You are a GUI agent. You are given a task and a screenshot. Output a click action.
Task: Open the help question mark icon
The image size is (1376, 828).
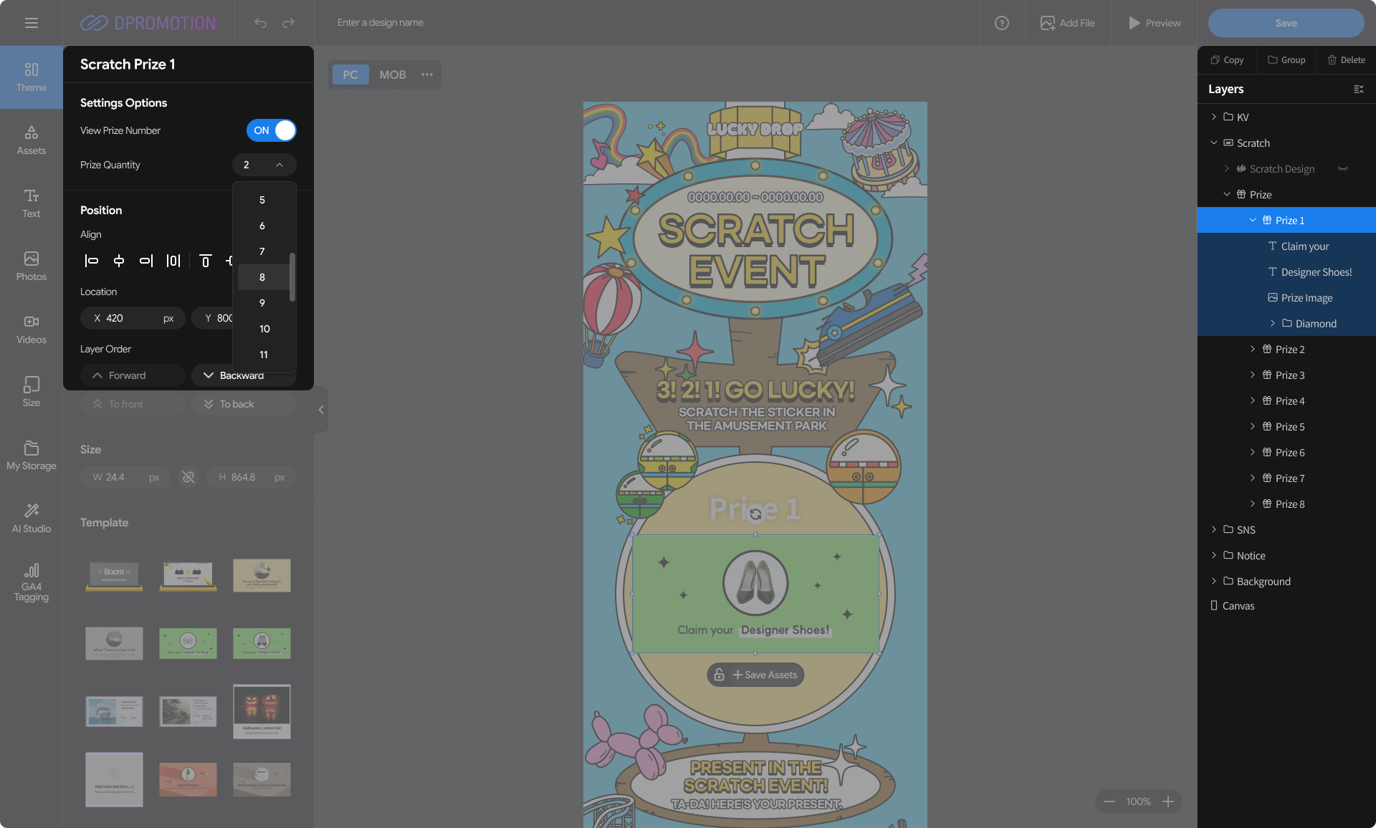pyautogui.click(x=1001, y=23)
